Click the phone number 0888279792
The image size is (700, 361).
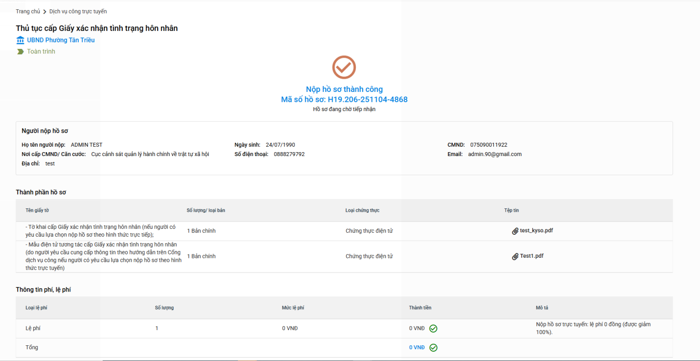point(289,154)
